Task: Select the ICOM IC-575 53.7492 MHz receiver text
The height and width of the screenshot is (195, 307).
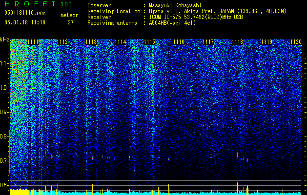Action: (x=196, y=17)
